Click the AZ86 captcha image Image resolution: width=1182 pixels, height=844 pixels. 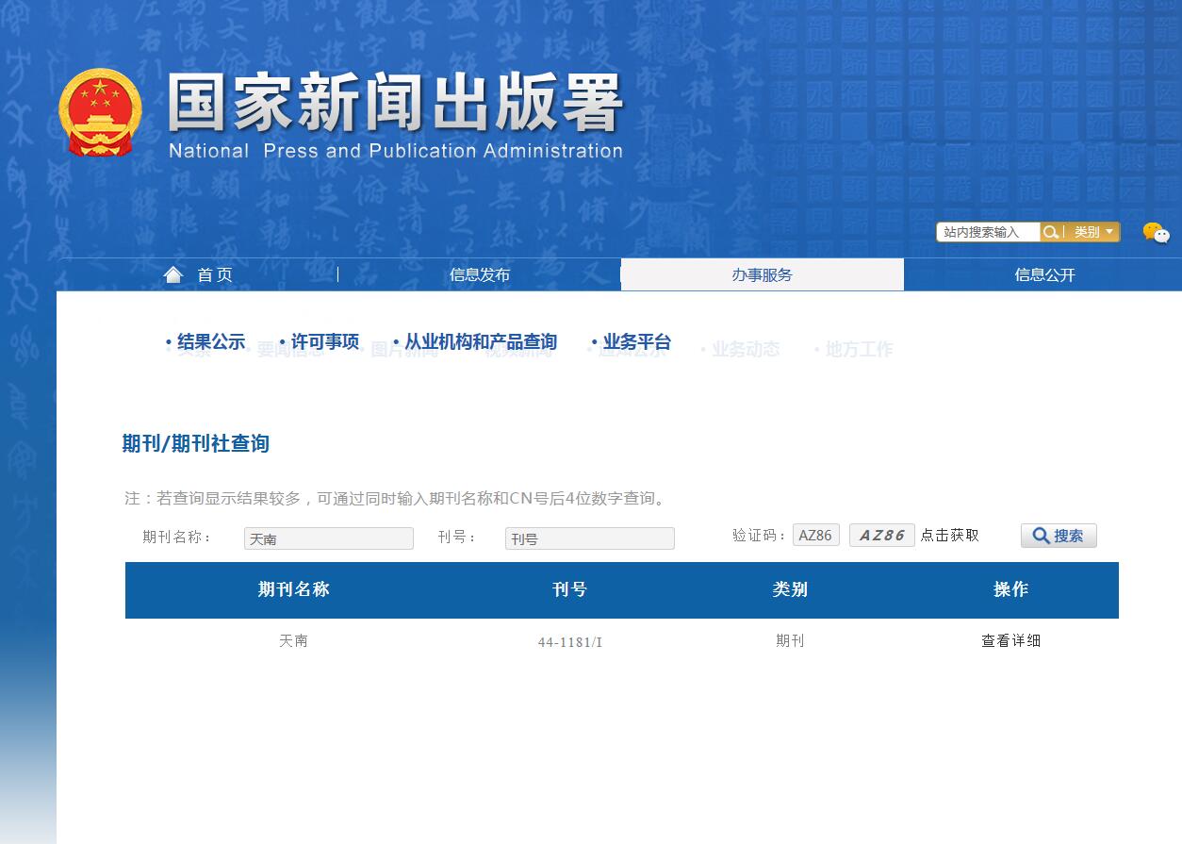[881, 534]
